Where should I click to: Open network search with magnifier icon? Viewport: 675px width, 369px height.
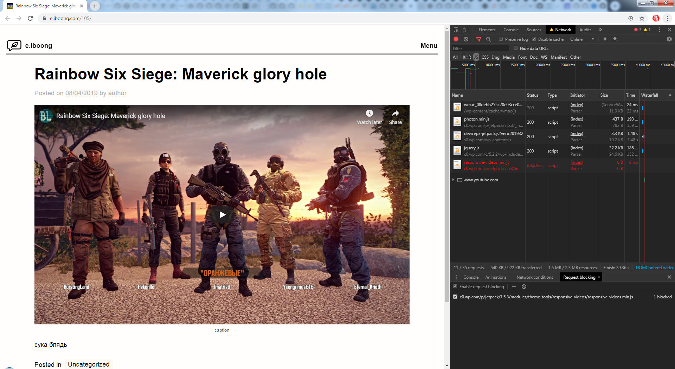pos(488,39)
